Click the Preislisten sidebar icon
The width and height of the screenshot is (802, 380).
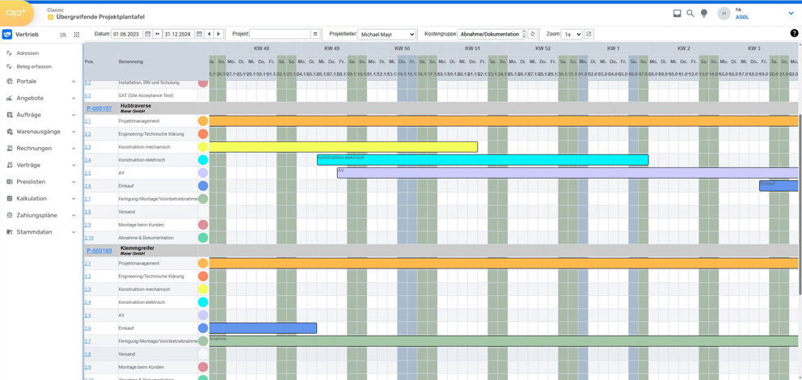pos(9,182)
